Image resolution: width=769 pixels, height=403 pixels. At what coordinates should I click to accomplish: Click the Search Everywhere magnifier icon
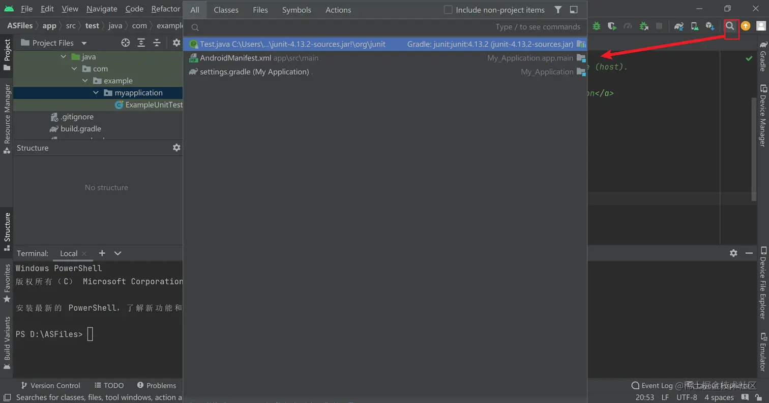[730, 26]
